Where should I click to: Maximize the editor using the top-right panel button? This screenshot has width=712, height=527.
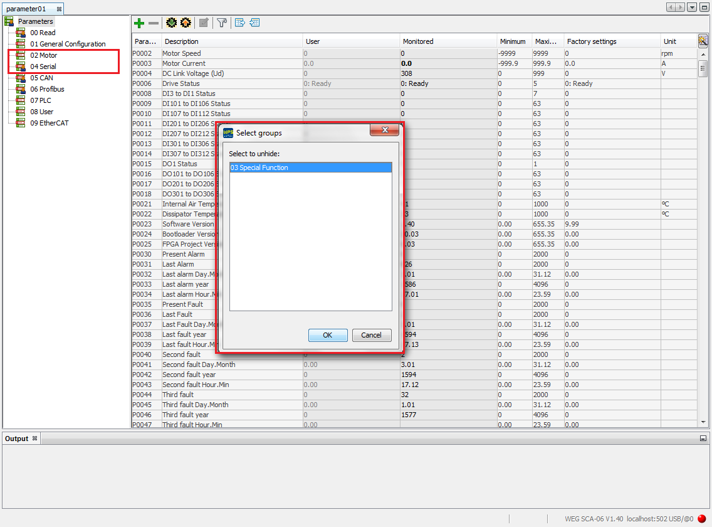706,7
